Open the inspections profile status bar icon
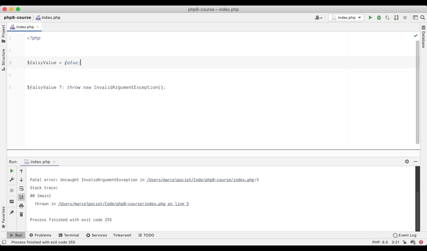This screenshot has width=427, height=251. coord(413,242)
